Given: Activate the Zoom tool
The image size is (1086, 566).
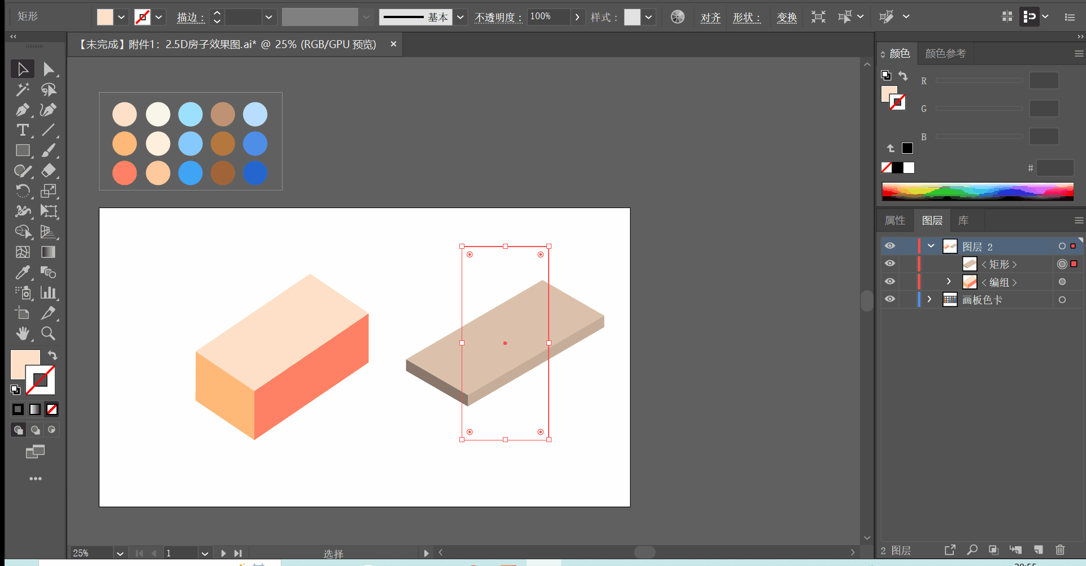Looking at the screenshot, I should 49,334.
